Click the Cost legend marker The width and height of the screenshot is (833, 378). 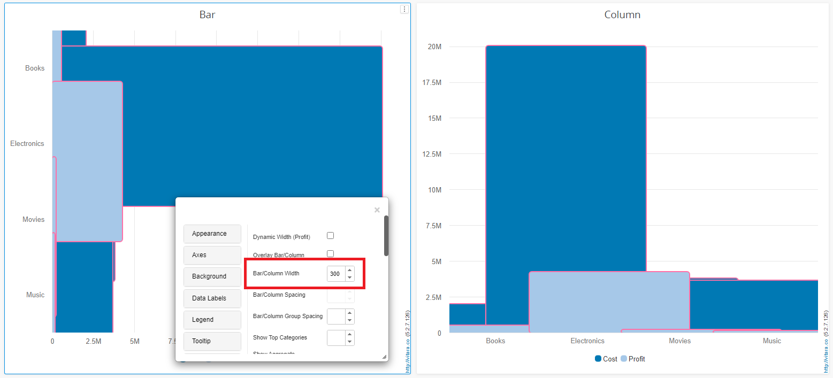pyautogui.click(x=598, y=359)
